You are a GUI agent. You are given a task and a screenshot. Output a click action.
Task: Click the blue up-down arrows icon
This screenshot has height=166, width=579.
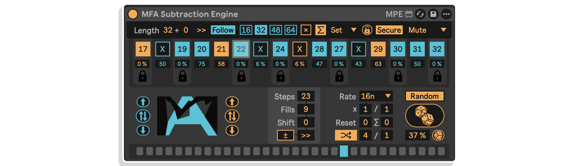tap(143, 116)
